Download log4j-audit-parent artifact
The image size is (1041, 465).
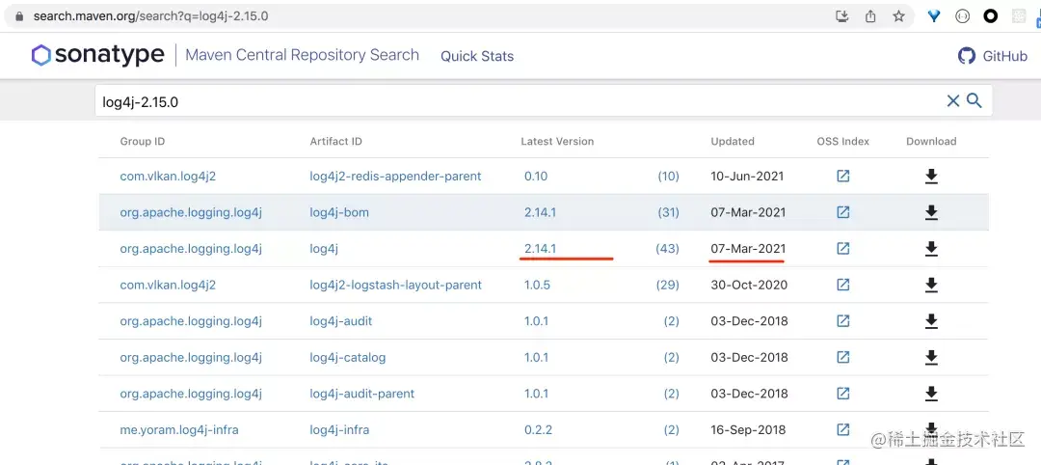[931, 394]
